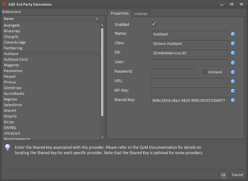
Task: Click the lightbulb hint icon
Action: pos(8,147)
